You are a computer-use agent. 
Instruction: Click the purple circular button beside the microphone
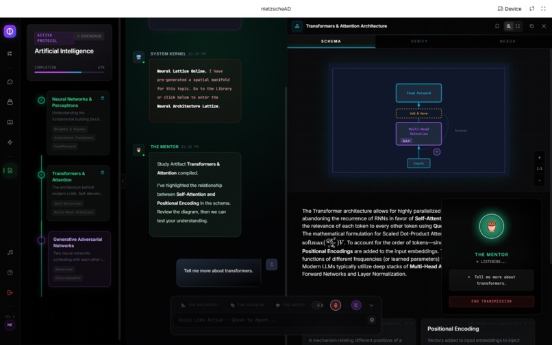pos(356,305)
